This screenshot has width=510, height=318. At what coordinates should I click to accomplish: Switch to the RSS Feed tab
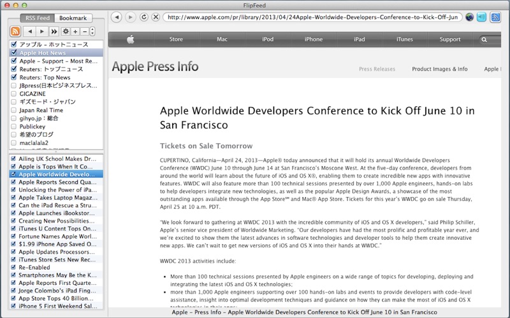pyautogui.click(x=38, y=18)
